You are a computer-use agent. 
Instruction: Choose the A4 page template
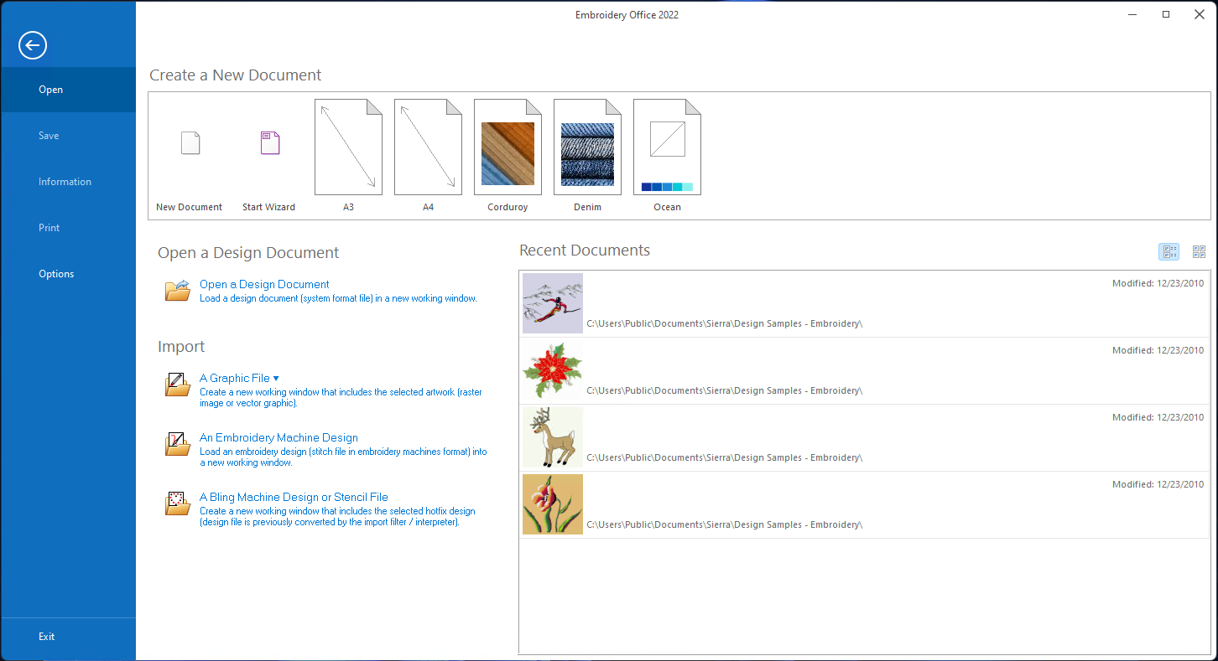coord(428,147)
